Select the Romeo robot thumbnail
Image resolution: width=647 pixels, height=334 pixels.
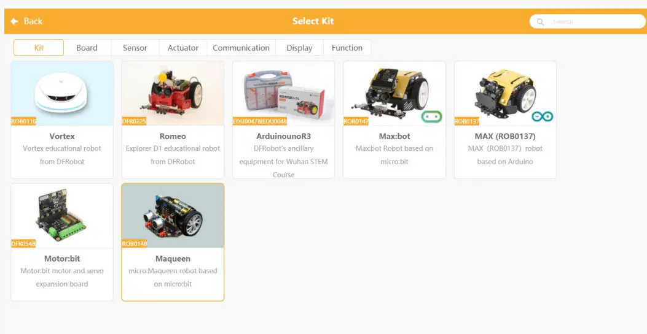(173, 93)
